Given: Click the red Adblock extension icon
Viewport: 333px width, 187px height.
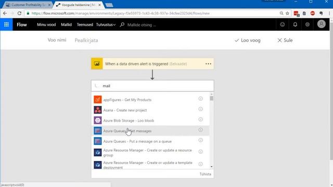Looking at the screenshot, I should pos(313,13).
